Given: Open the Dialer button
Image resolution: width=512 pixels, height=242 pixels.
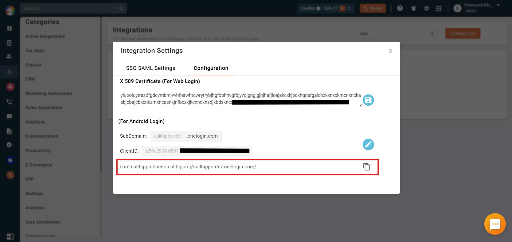Looking at the screenshot, I should [x=373, y=8].
